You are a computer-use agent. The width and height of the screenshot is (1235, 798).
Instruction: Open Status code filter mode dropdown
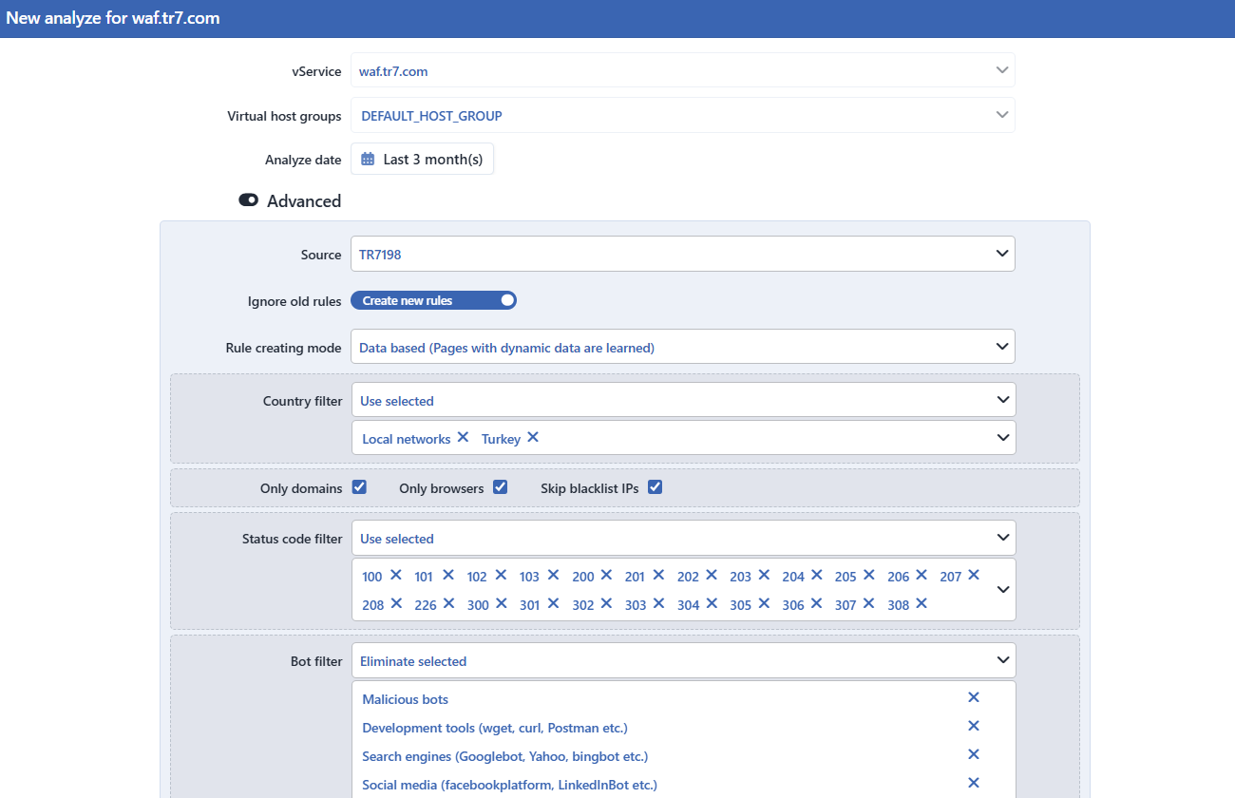(x=684, y=538)
